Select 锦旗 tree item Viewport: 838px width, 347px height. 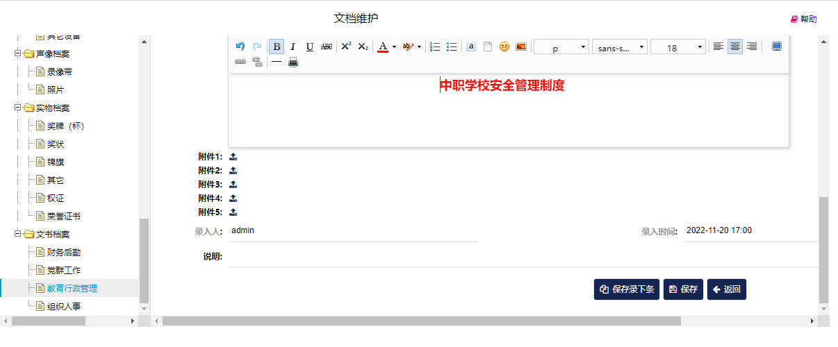(56, 162)
